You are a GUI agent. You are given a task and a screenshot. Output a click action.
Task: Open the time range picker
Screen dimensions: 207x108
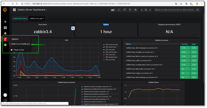174,10
